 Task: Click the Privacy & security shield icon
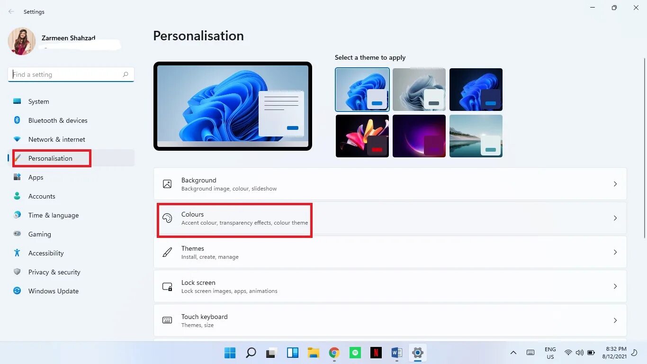[17, 272]
